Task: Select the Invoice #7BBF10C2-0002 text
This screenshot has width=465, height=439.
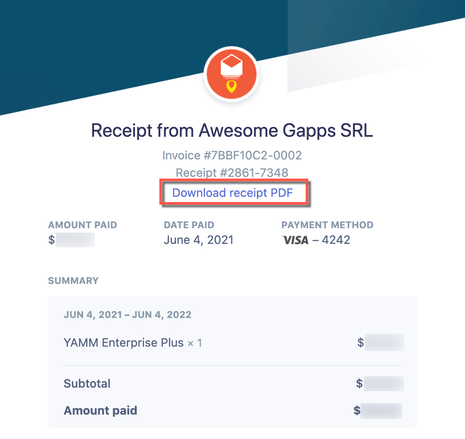Action: pyautogui.click(x=232, y=155)
